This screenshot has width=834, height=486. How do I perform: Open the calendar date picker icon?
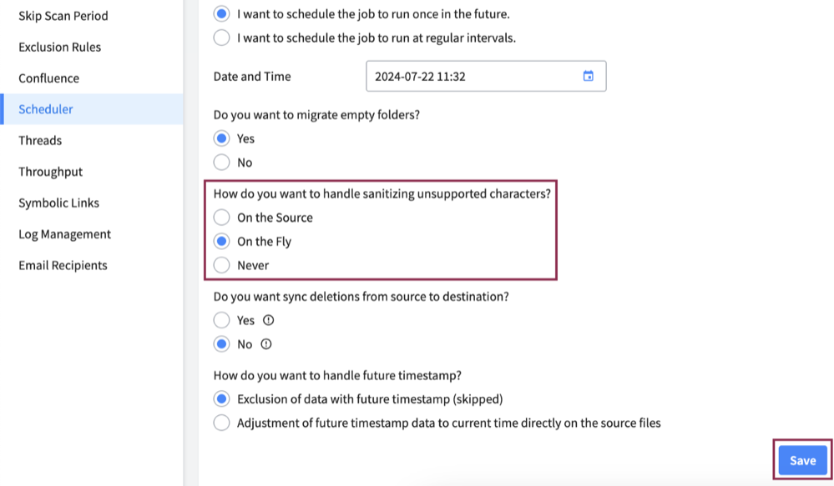588,76
